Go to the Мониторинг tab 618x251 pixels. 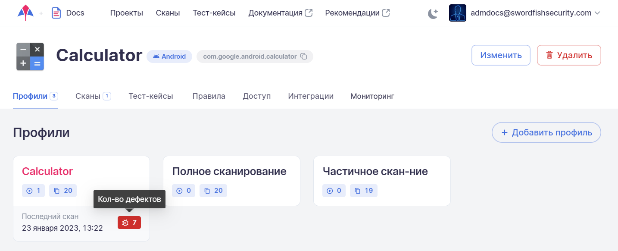[x=372, y=96]
